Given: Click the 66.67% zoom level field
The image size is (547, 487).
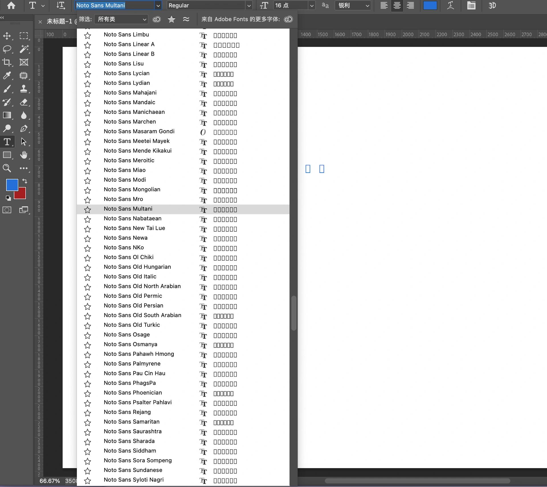Looking at the screenshot, I should coord(50,481).
